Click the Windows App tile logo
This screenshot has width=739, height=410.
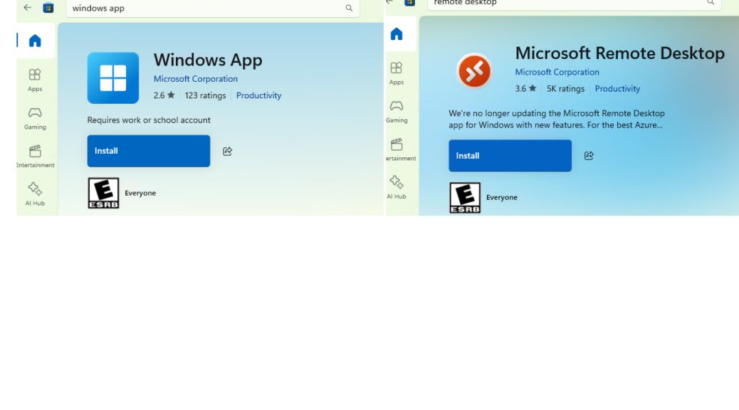(113, 78)
